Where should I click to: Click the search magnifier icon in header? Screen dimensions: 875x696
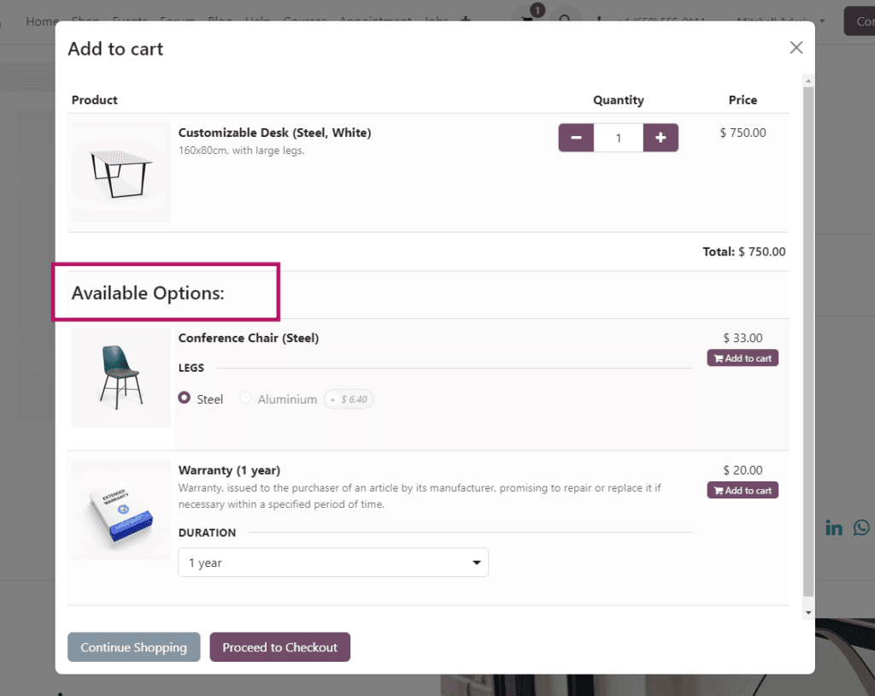(565, 20)
